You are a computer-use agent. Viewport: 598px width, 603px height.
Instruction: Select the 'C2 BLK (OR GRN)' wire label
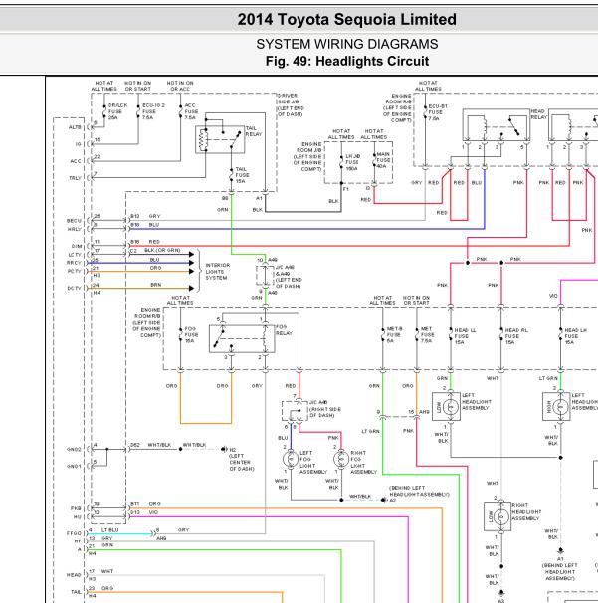[155, 251]
